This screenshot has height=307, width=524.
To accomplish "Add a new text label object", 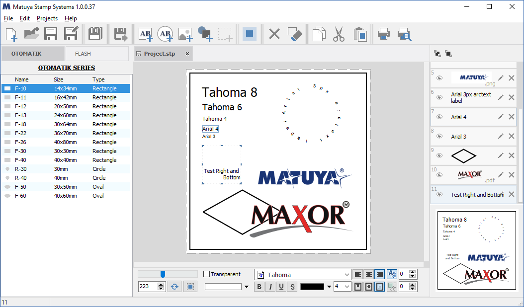I will click(146, 34).
